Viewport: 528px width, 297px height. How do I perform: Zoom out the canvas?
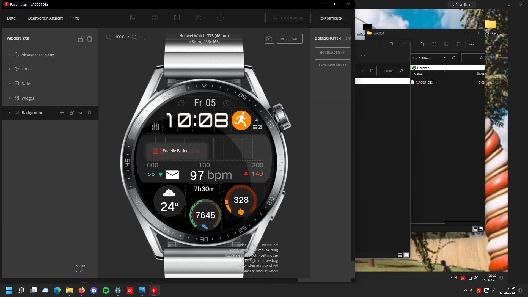[108, 37]
